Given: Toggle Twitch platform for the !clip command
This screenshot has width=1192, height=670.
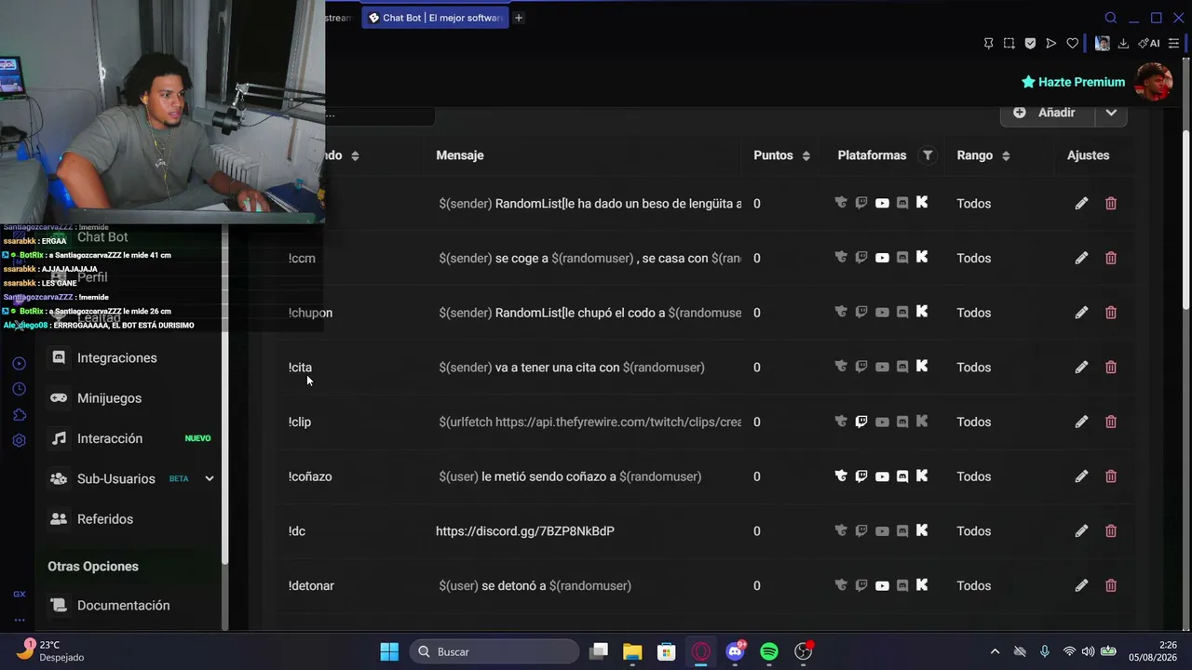Looking at the screenshot, I should click(861, 422).
